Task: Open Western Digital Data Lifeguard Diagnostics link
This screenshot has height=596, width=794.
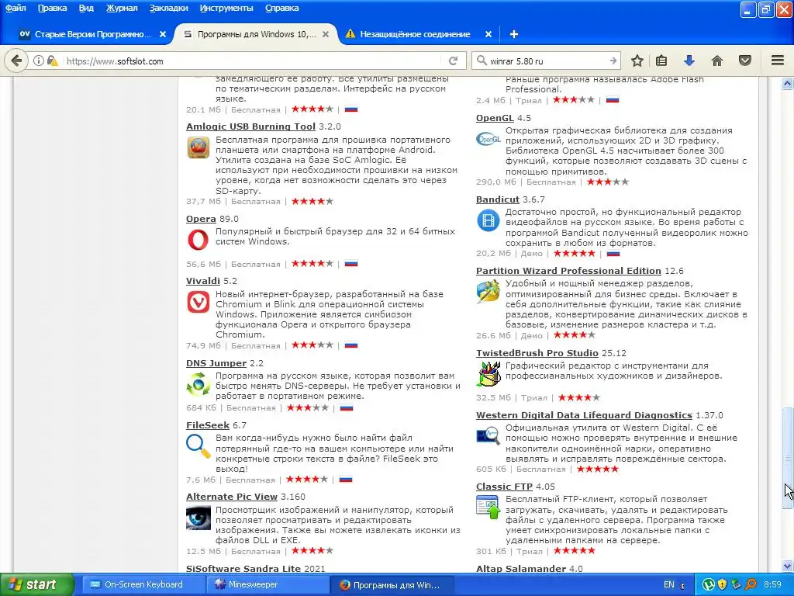Action: coord(584,415)
